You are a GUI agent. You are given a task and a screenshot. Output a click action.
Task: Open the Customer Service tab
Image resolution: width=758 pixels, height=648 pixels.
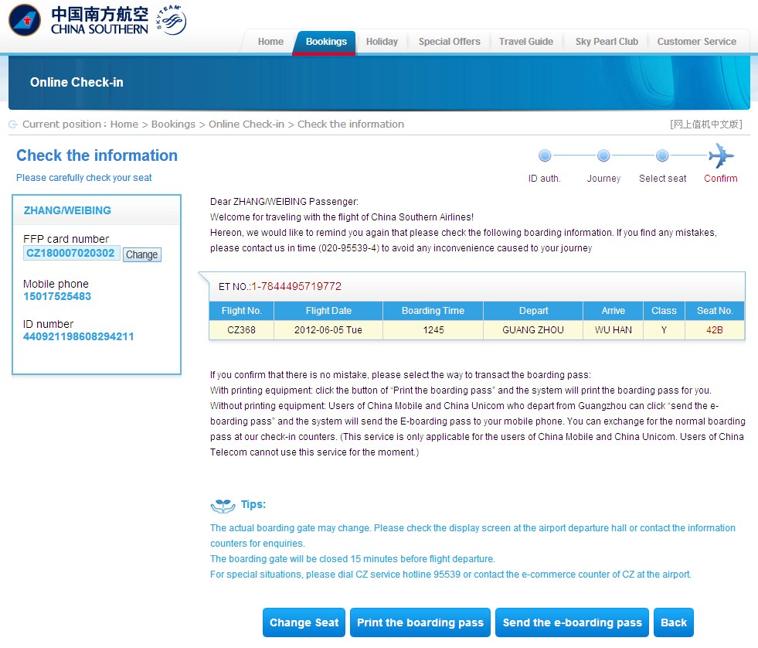tap(696, 42)
